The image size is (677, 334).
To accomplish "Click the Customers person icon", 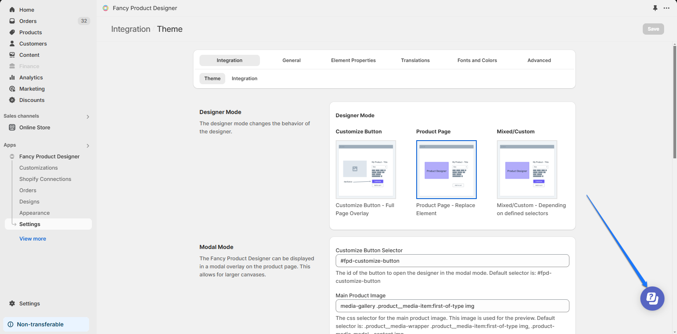I will coord(12,44).
